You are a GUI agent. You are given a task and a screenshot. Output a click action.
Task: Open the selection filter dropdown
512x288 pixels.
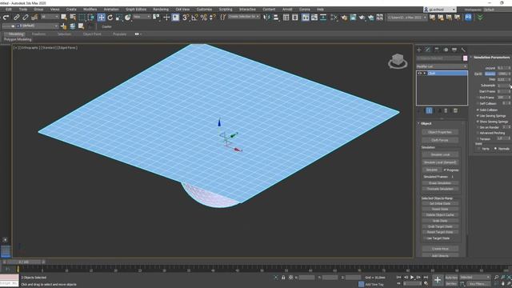[50, 17]
